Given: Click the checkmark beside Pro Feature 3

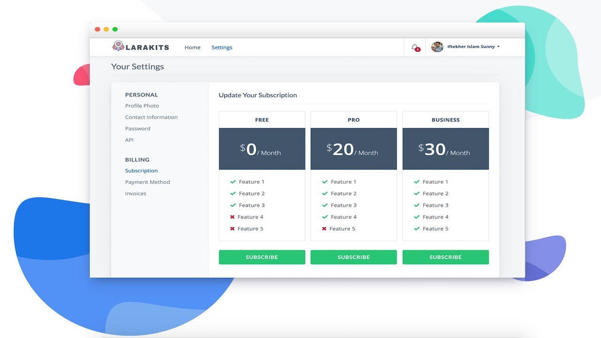Looking at the screenshot, I should (x=325, y=205).
